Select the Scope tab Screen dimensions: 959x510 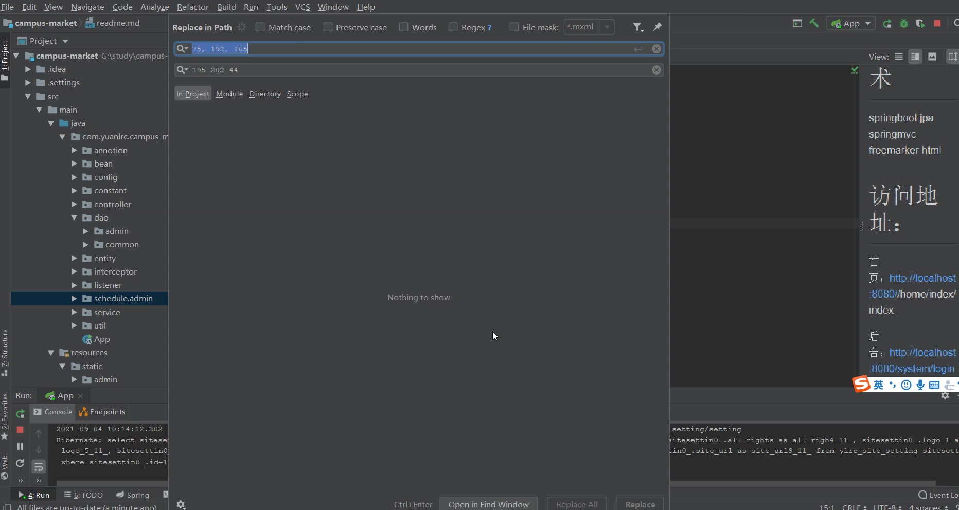tap(297, 94)
